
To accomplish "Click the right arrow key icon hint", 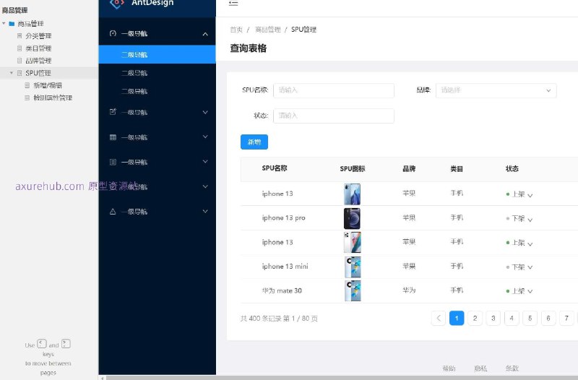I will tap(66, 344).
